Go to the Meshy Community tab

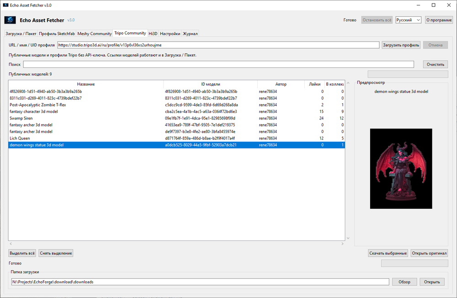pyautogui.click(x=95, y=34)
